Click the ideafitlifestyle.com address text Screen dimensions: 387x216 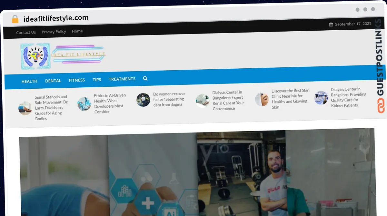pos(56,18)
